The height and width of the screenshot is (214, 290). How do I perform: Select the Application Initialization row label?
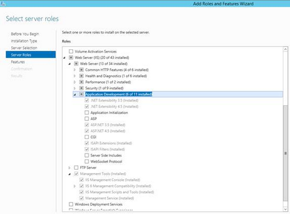[109, 113]
